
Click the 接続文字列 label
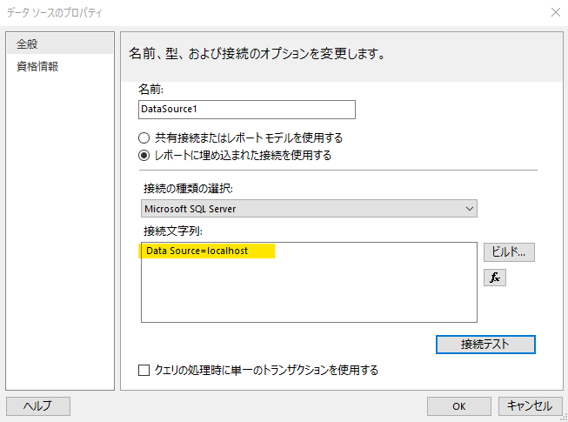click(172, 231)
